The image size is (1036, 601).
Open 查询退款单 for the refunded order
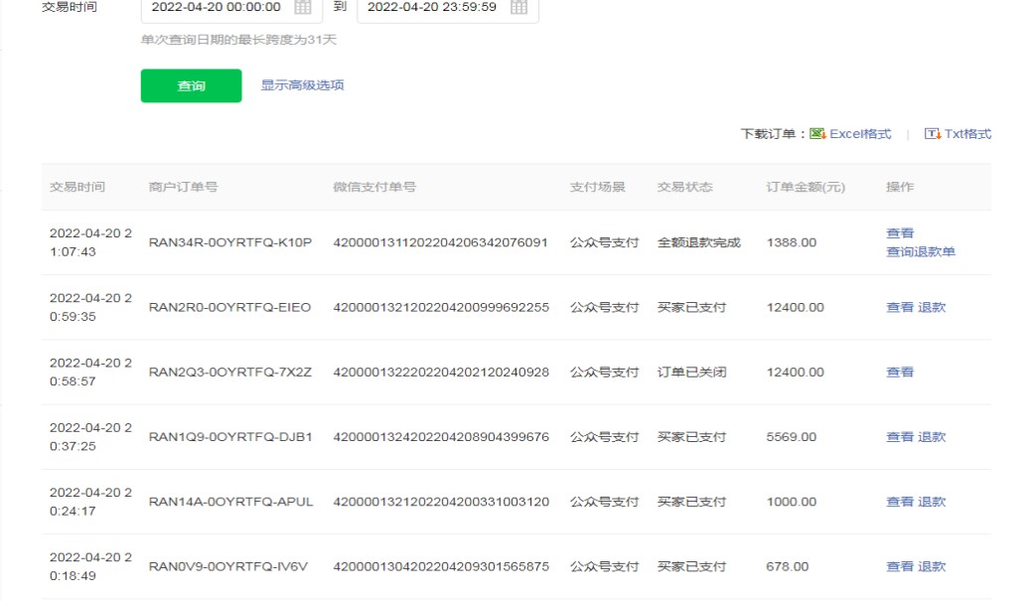click(x=920, y=252)
